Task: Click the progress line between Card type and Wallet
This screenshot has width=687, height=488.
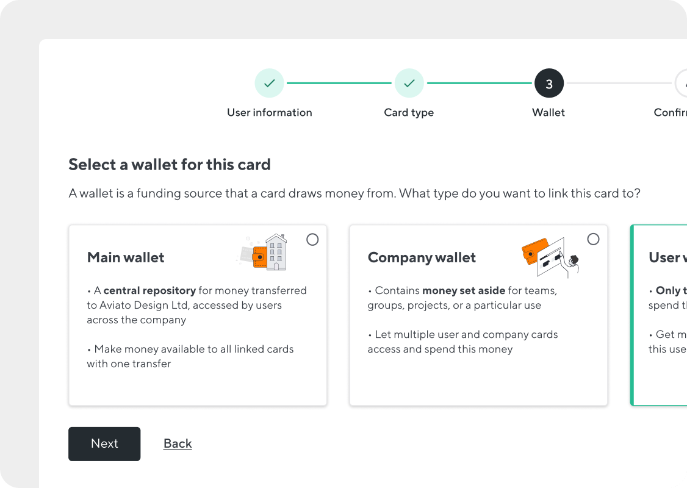Action: pyautogui.click(x=479, y=83)
